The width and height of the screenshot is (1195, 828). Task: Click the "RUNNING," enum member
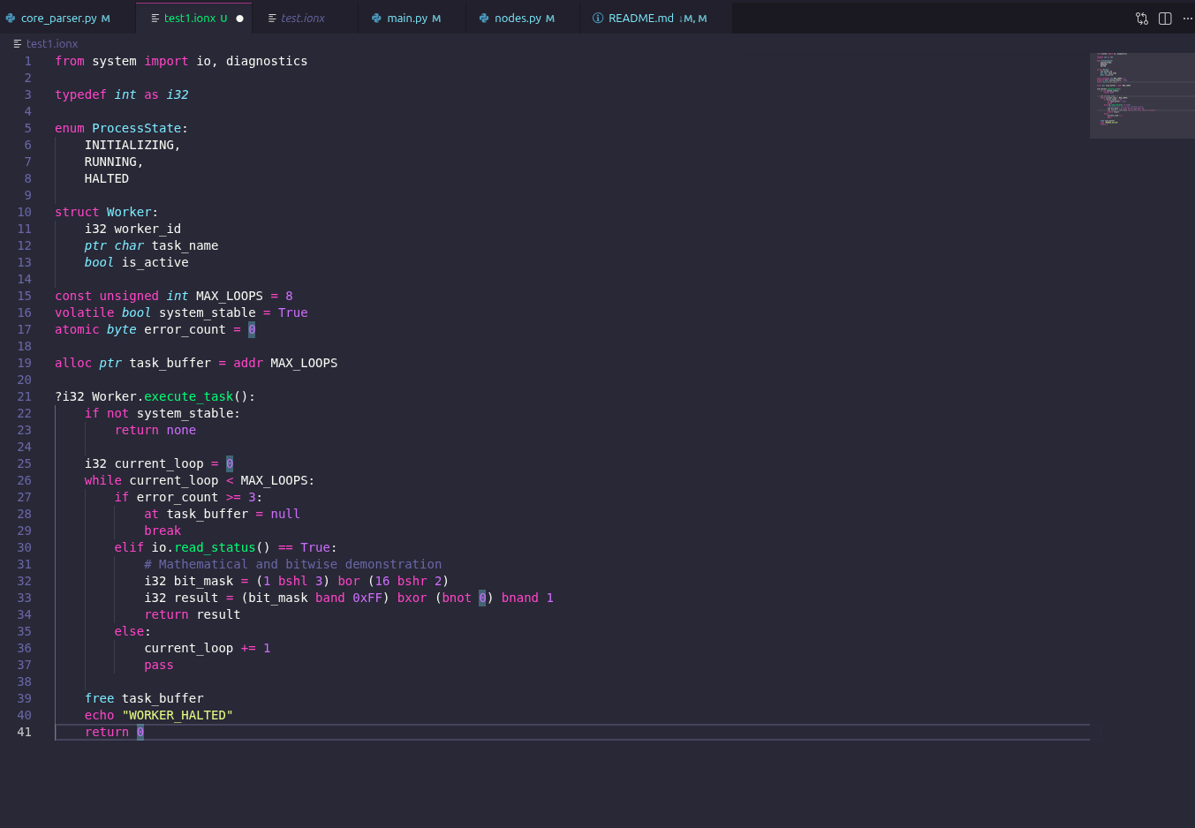pos(114,162)
